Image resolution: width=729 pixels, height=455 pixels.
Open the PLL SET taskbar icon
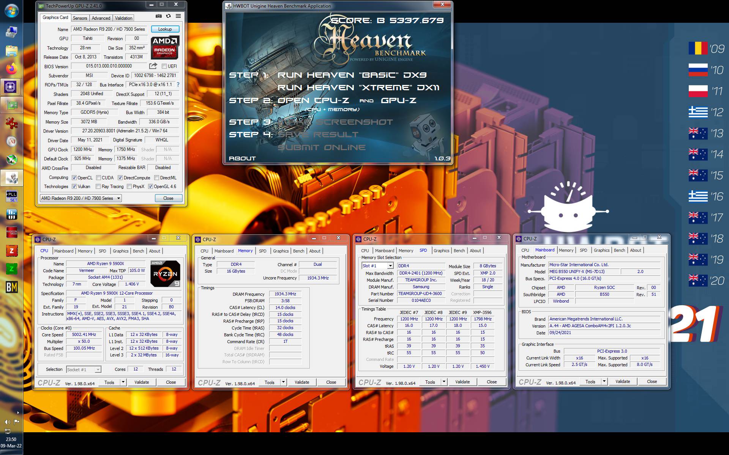pyautogui.click(x=11, y=196)
